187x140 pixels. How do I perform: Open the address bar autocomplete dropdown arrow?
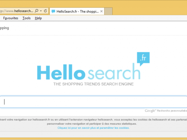(x=41, y=11)
